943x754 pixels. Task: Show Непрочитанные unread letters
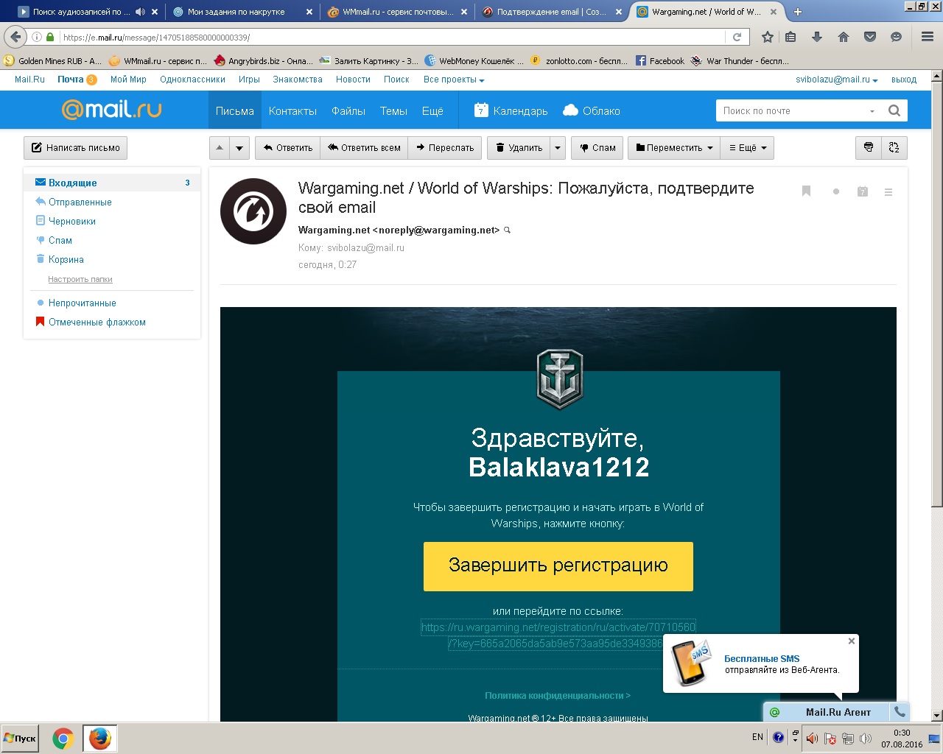pos(82,303)
